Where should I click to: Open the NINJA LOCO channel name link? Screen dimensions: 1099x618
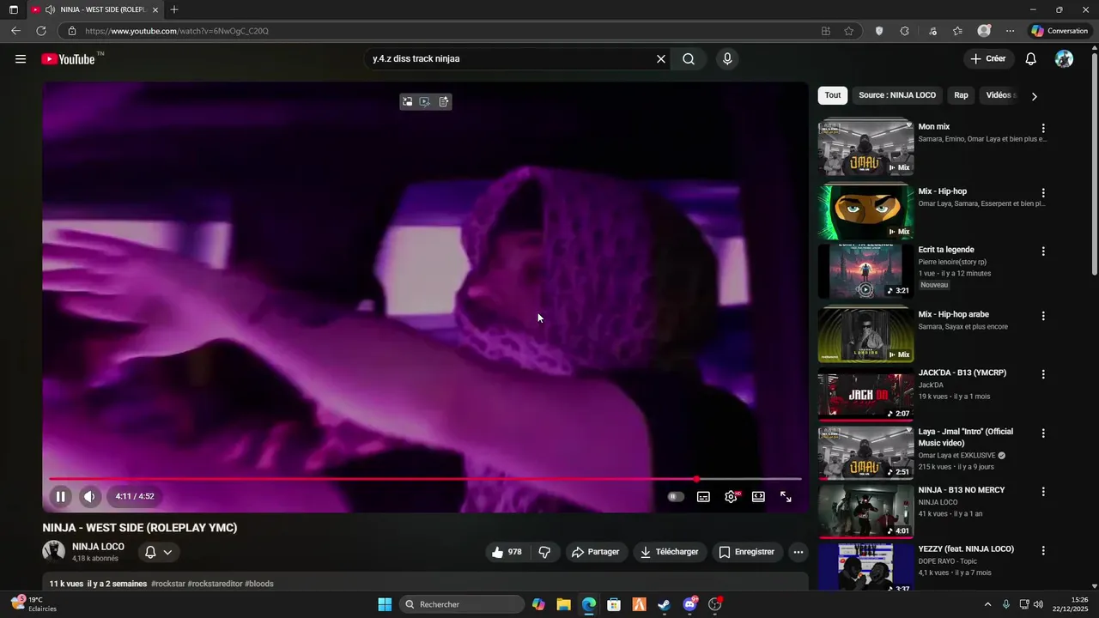98,547
